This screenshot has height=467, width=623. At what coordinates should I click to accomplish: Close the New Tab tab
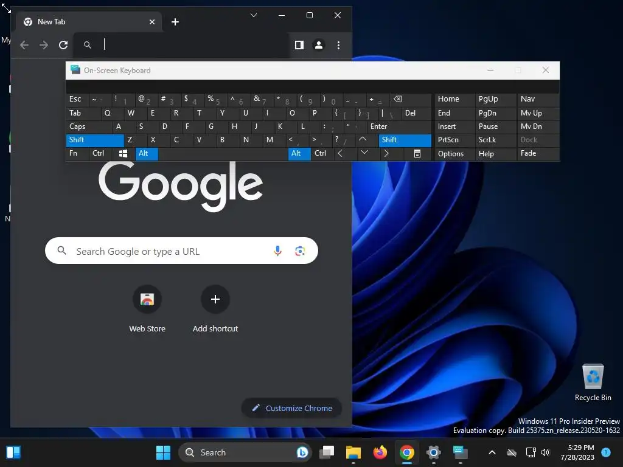coord(151,22)
